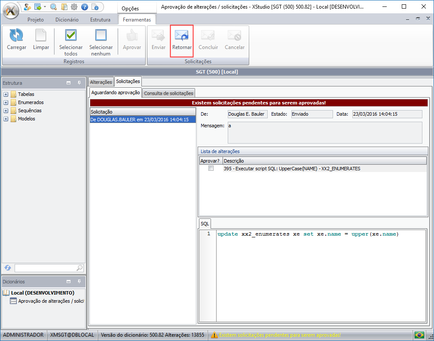Switch to the Projeto ribbon tab
Screen dimensions: 434x341
(35, 20)
